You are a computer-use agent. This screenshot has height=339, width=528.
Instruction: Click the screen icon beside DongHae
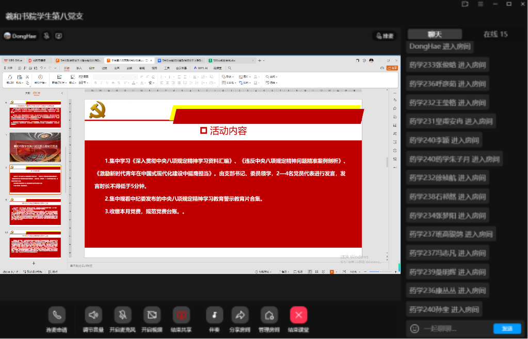coord(59,36)
